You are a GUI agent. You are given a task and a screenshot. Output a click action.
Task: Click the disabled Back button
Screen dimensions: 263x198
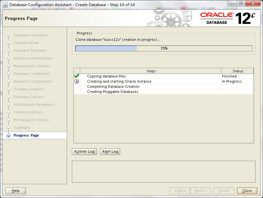point(180,191)
